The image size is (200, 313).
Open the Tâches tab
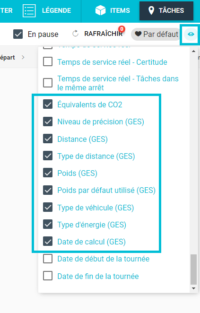(x=166, y=11)
